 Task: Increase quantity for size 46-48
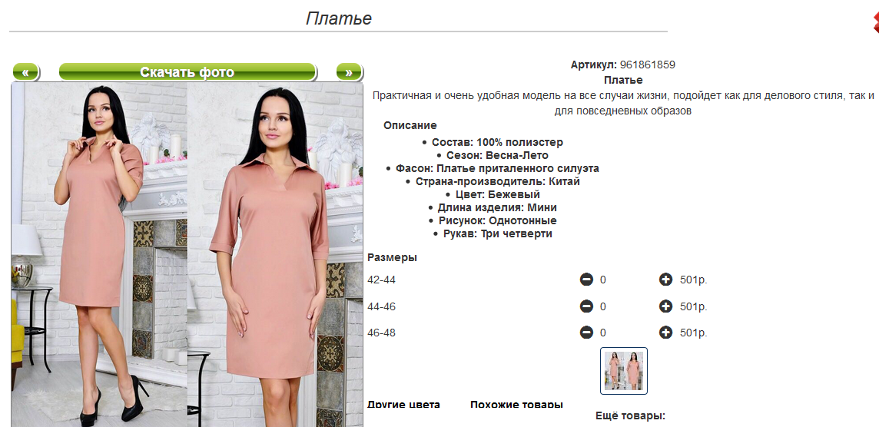665,333
